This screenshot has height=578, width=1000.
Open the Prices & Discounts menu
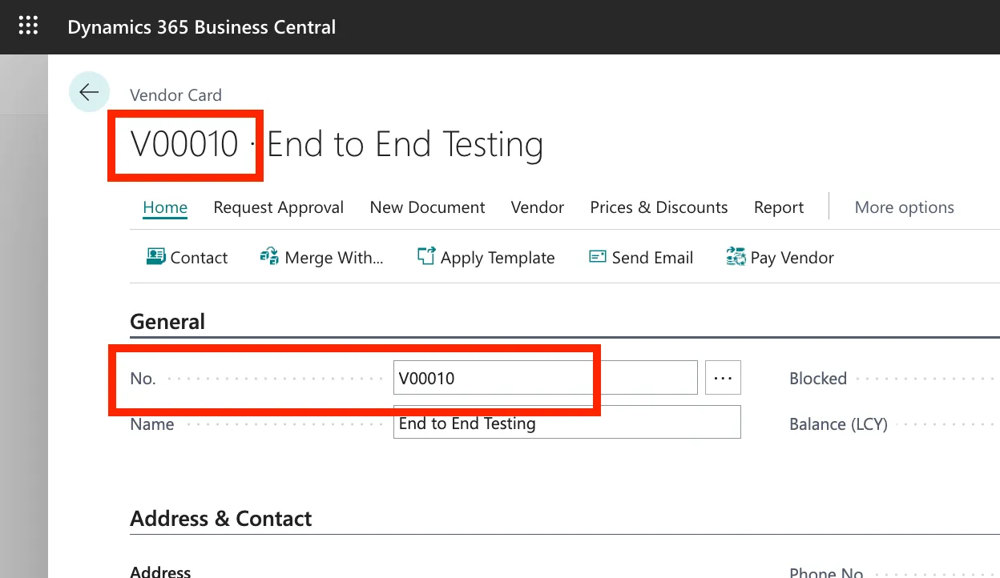click(x=659, y=207)
